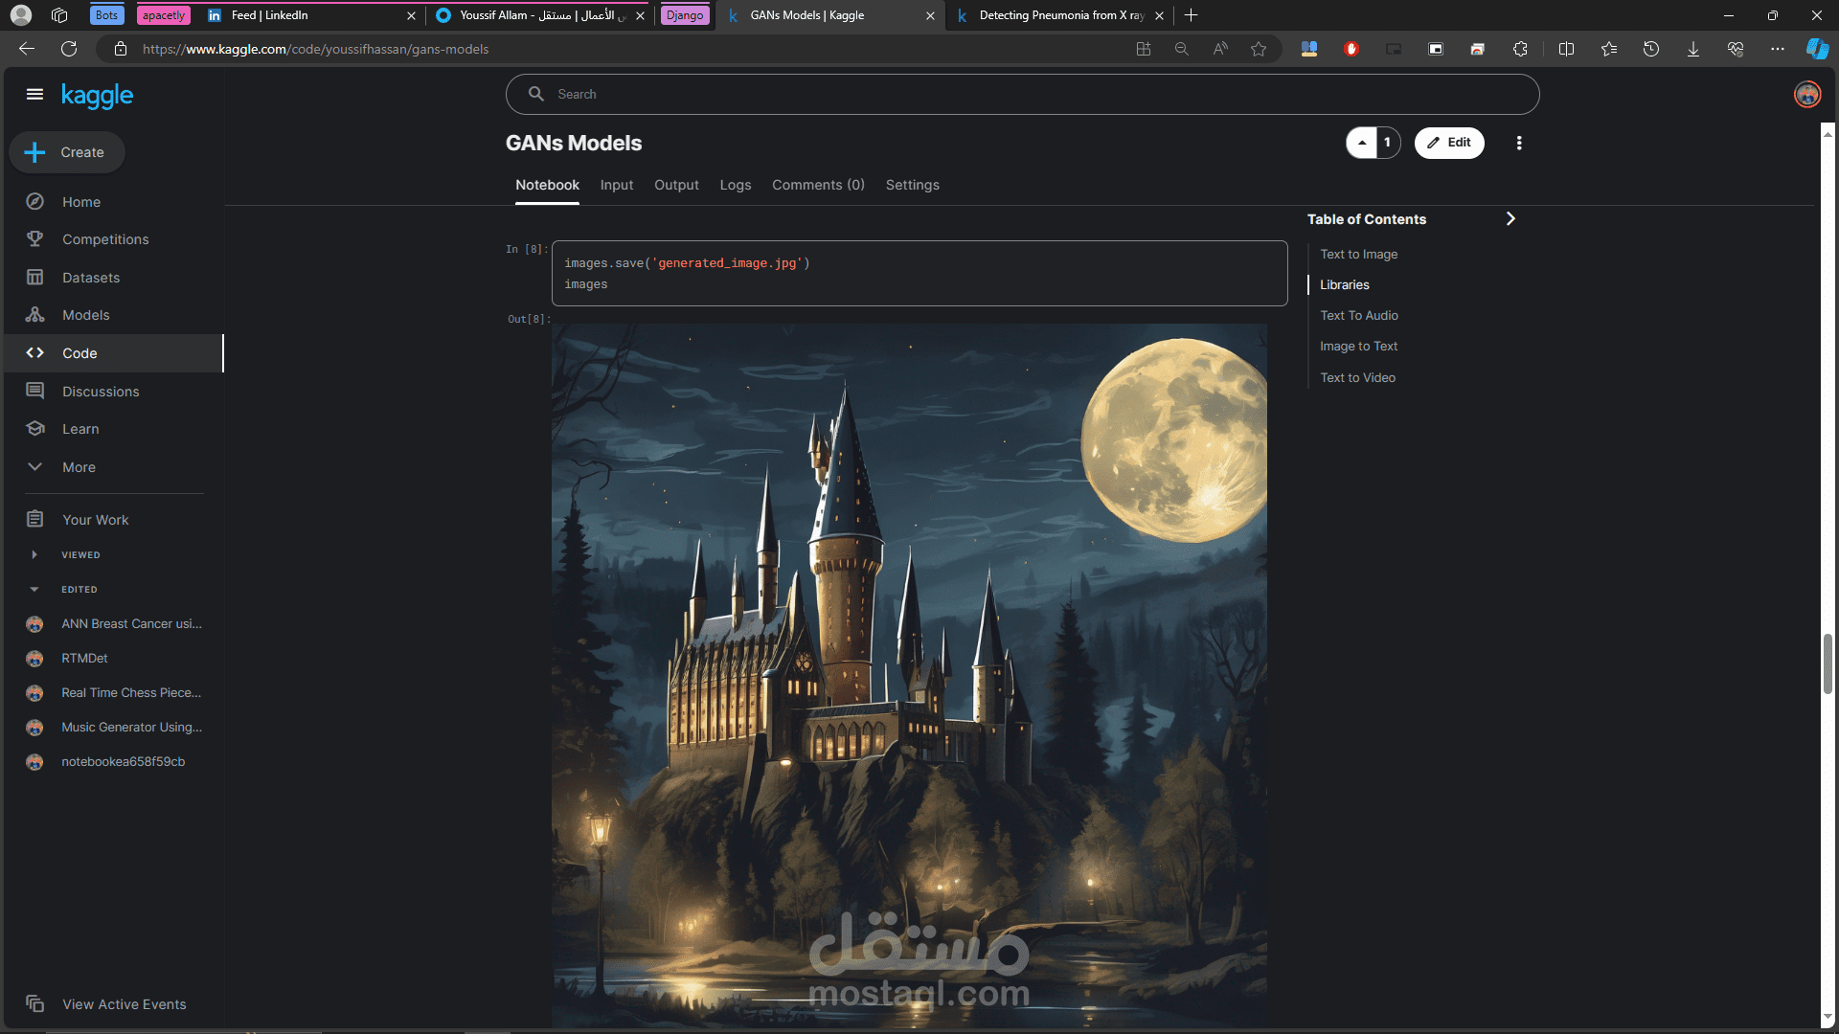The image size is (1839, 1034).
Task: Click the Read aloud icon
Action: 1220,49
